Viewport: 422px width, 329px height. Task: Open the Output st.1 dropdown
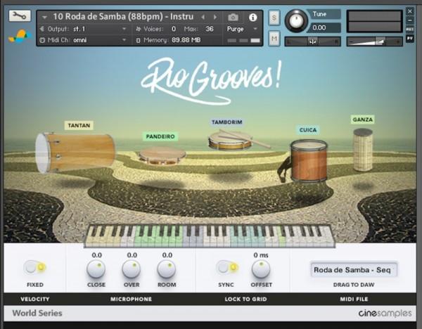click(x=124, y=29)
